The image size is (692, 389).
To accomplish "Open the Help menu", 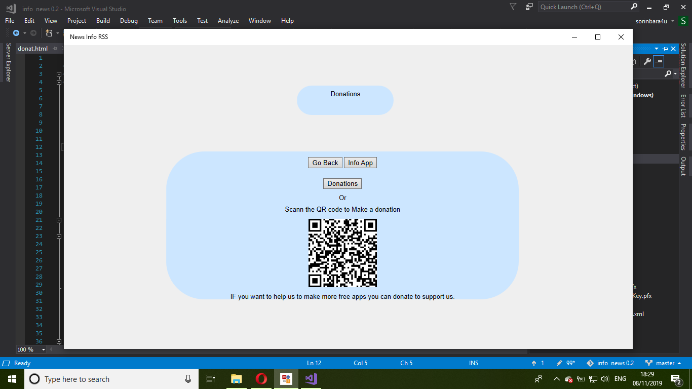I will coord(287,21).
